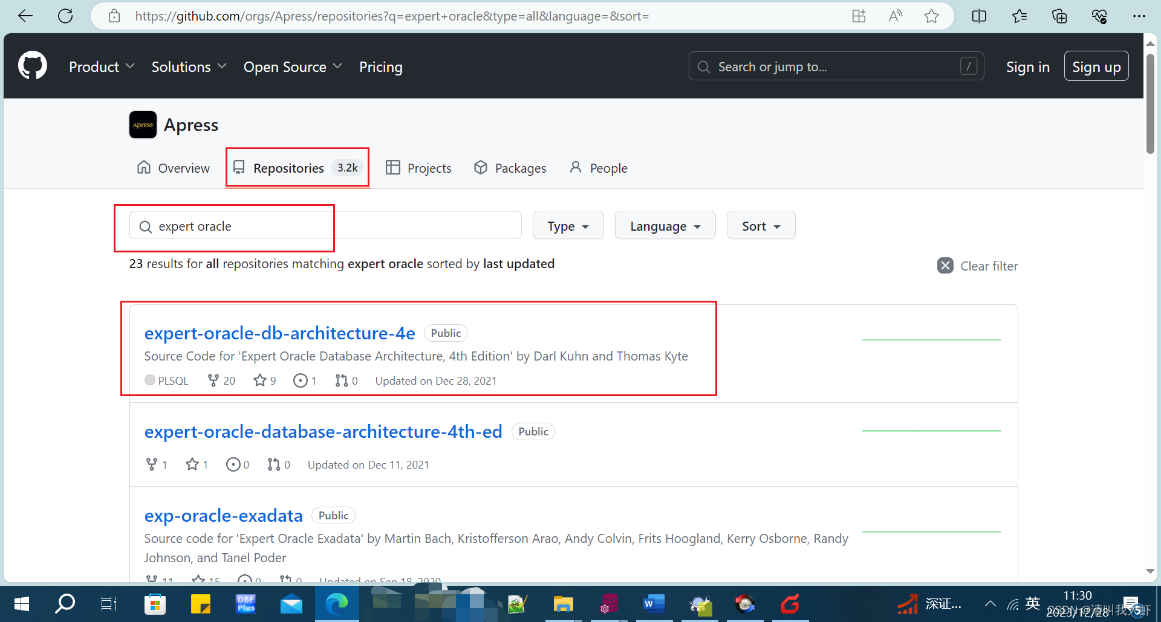Add page to favorites star icon

931,16
